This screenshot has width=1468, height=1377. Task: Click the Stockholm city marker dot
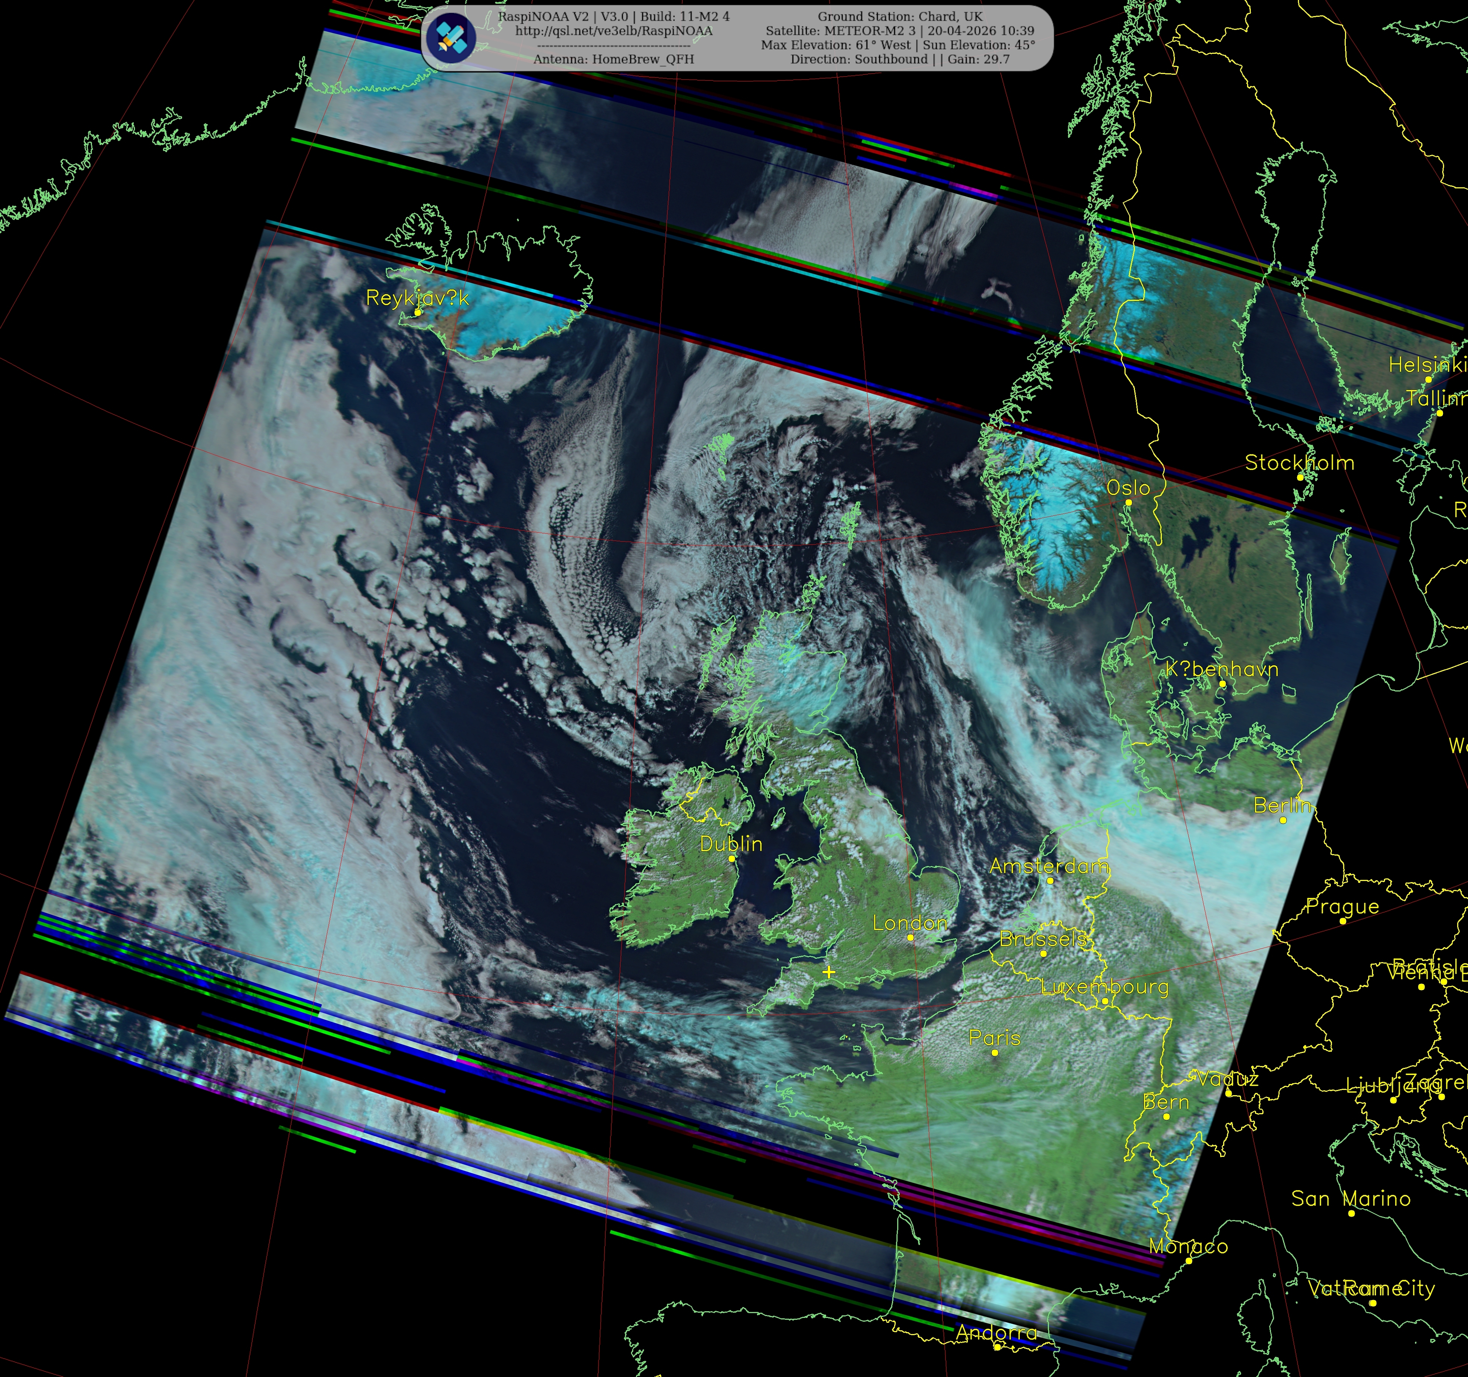(x=1301, y=477)
